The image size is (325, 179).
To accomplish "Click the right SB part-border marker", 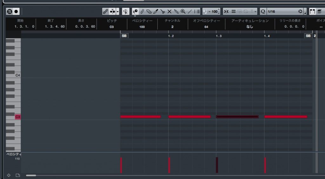I will [x=308, y=36].
